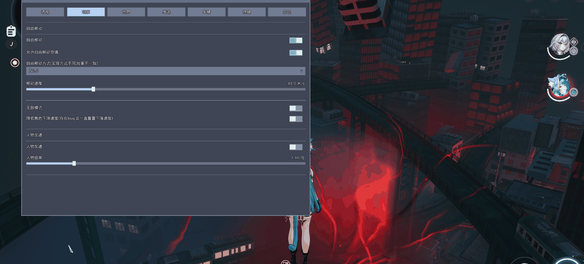
Task: Click the 自由移动 section header
Action: (x=34, y=29)
